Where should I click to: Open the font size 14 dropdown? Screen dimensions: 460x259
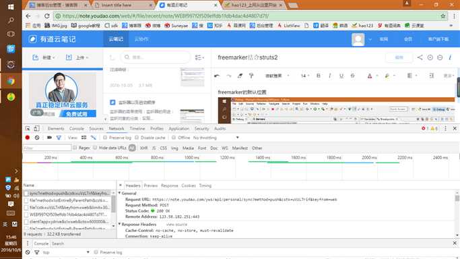pyautogui.click(x=305, y=76)
